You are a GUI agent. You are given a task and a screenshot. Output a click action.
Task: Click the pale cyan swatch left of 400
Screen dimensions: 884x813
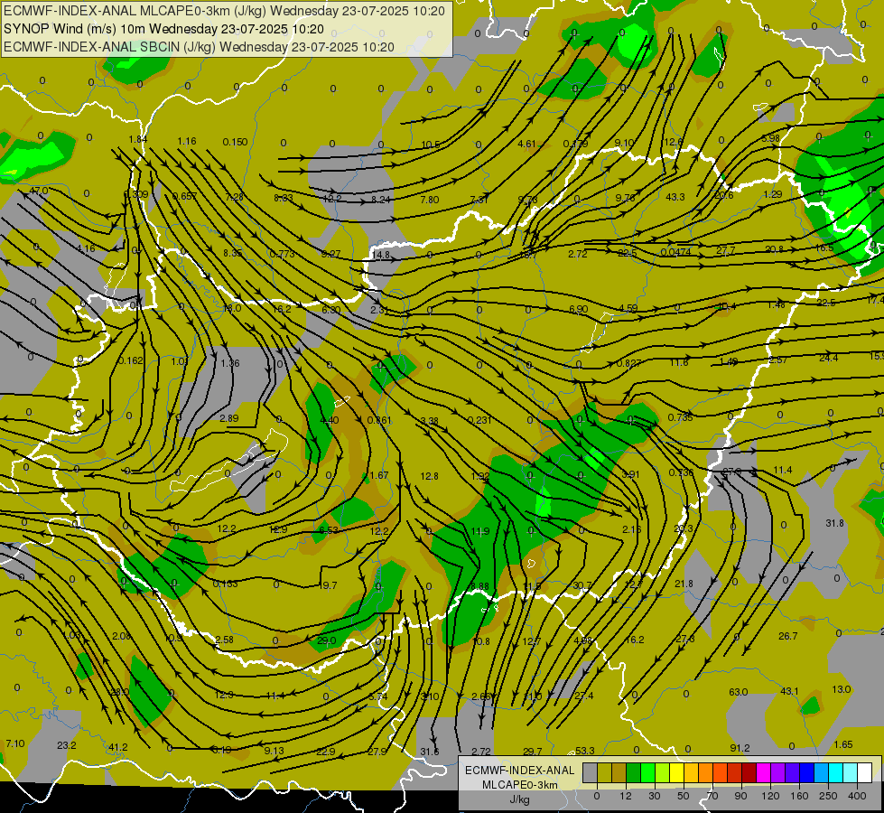[x=851, y=772]
